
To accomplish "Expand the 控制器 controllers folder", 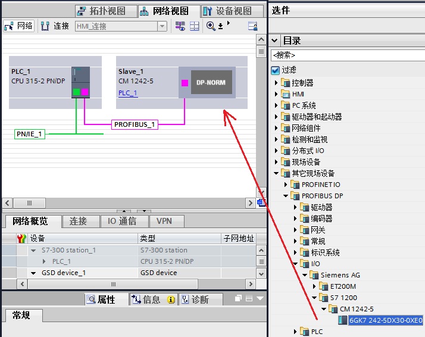I will [276, 83].
